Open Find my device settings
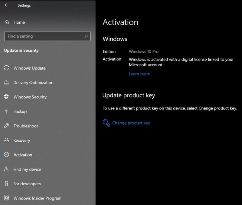This screenshot has width=242, height=205. point(27,169)
